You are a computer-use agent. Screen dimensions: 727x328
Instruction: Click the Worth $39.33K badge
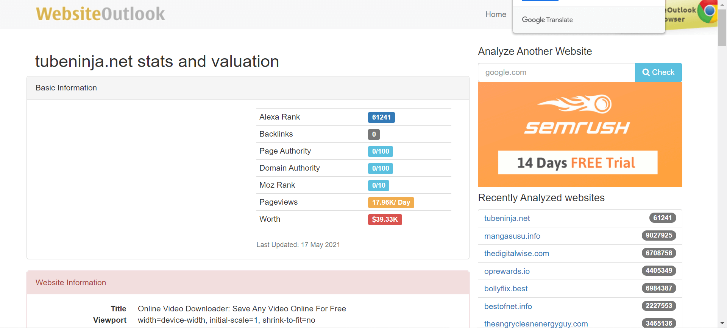tap(385, 219)
